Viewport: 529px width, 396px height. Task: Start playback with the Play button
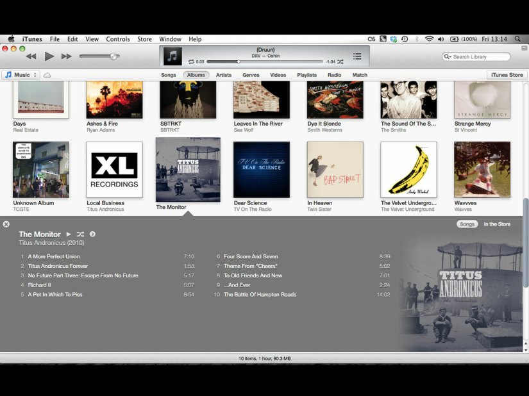(49, 56)
